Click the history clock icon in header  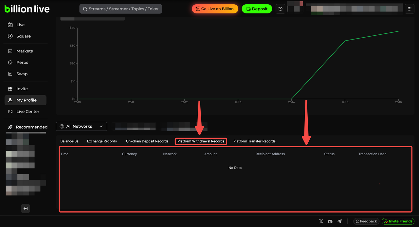280,9
